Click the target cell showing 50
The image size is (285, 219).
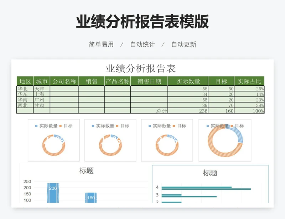pos(221,89)
